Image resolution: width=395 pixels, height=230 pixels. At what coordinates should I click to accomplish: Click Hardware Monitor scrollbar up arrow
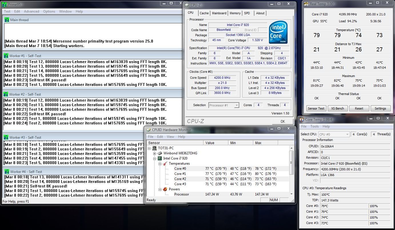pos(292,148)
